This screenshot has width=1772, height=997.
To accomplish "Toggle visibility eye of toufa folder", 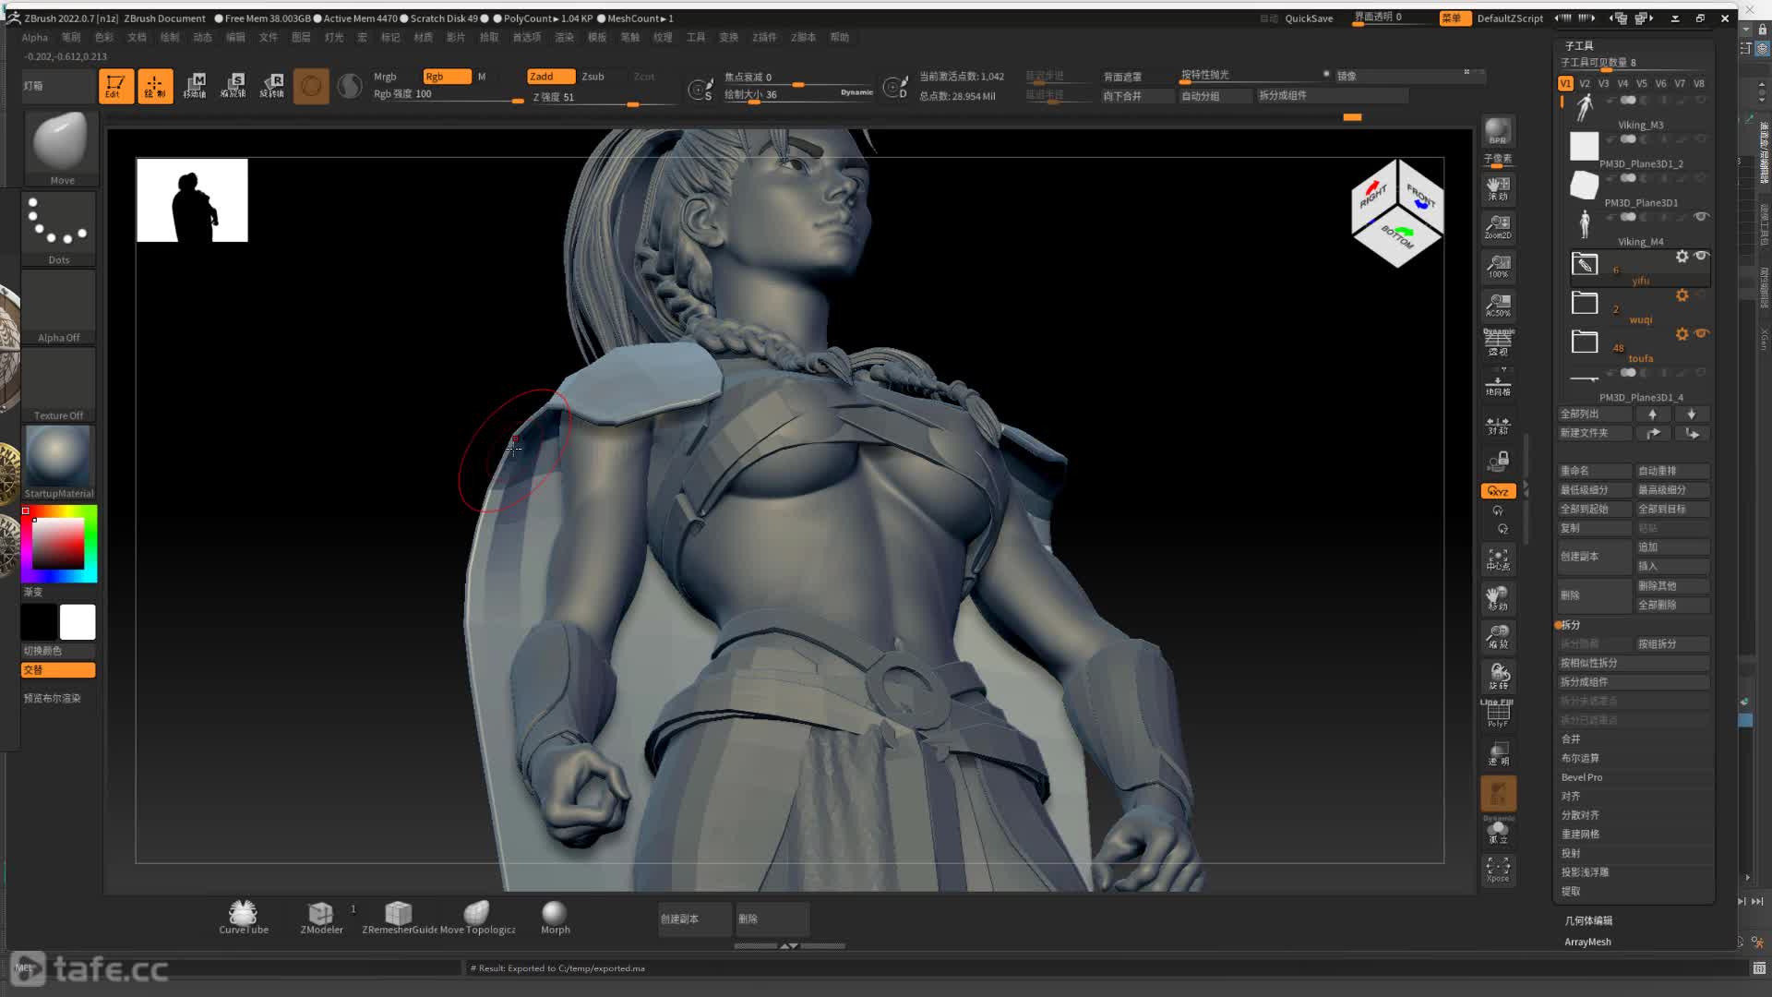I will click(x=1701, y=333).
